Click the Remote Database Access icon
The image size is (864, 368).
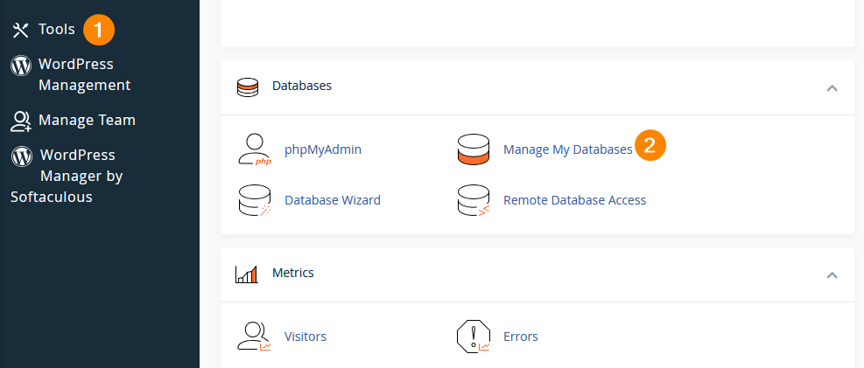[474, 200]
